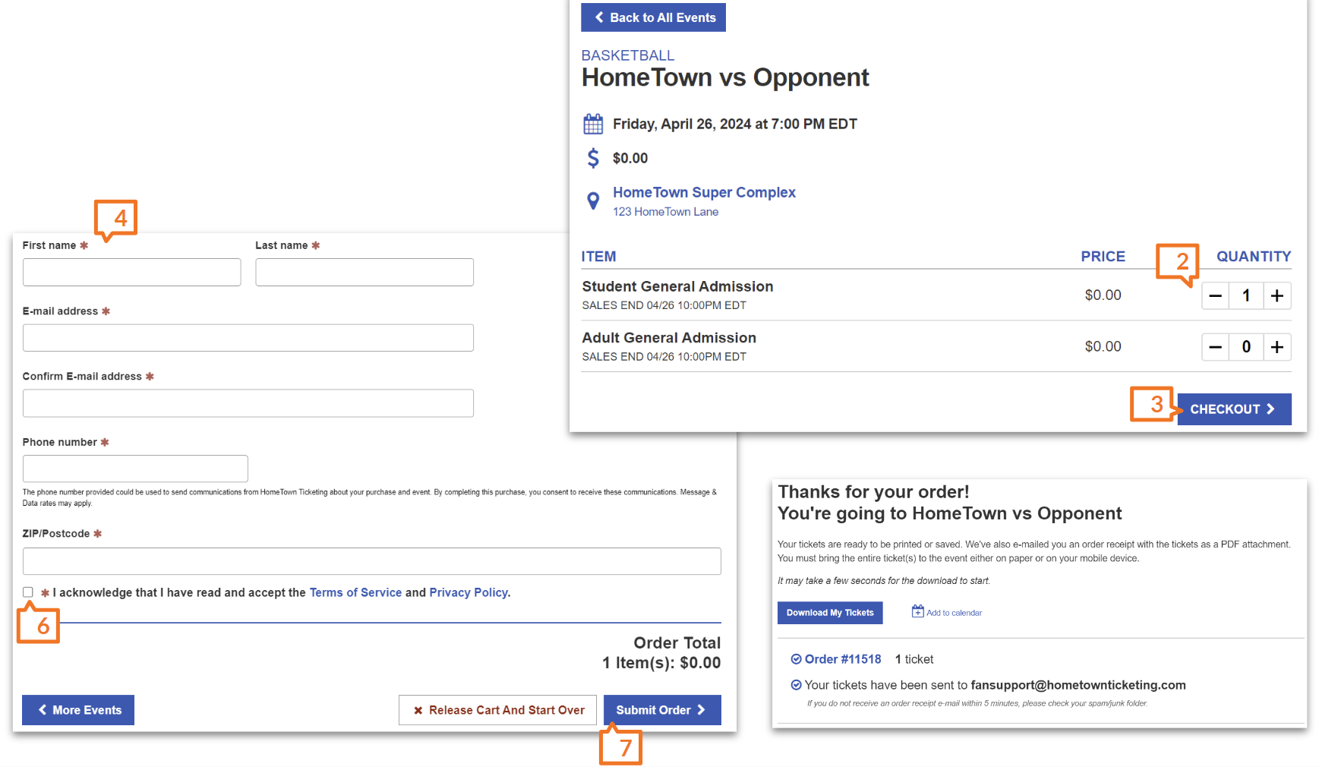Click into the ZIP/Postcode field
1319x767 pixels.
click(371, 561)
